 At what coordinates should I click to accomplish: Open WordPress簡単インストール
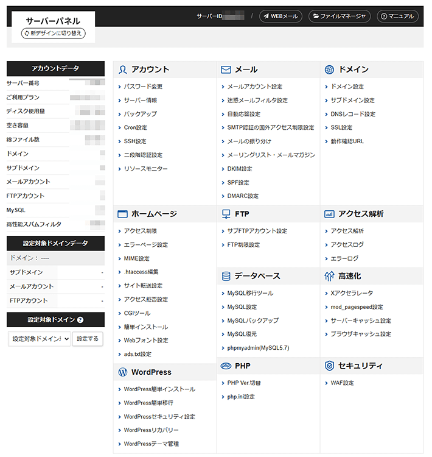tap(159, 389)
